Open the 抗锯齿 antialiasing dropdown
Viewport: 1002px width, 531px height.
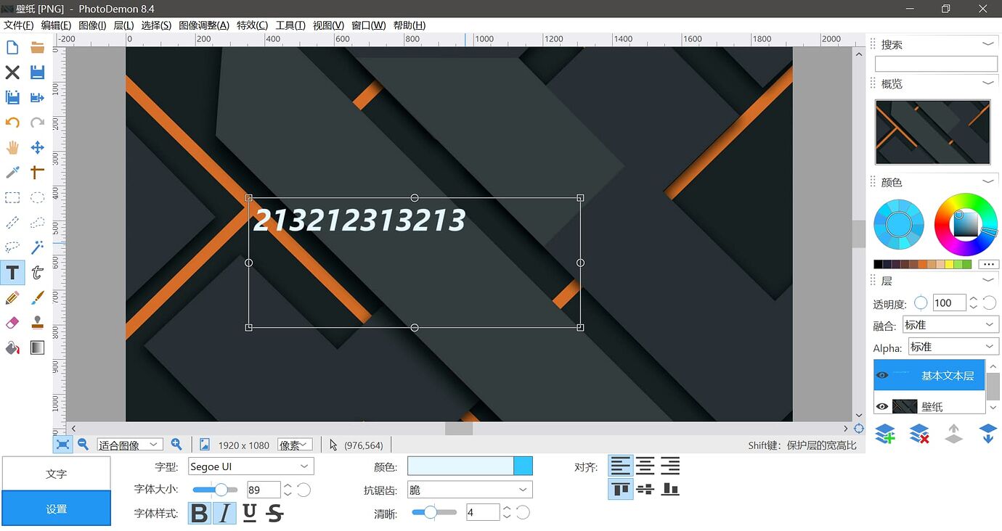(469, 490)
